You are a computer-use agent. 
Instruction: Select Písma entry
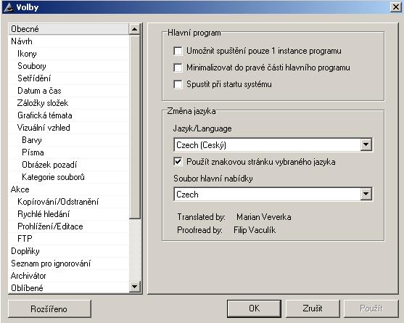pyautogui.click(x=68, y=152)
